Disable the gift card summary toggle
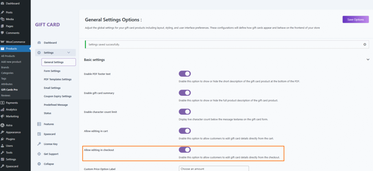Screen dimensions: 373x171 (185, 93)
